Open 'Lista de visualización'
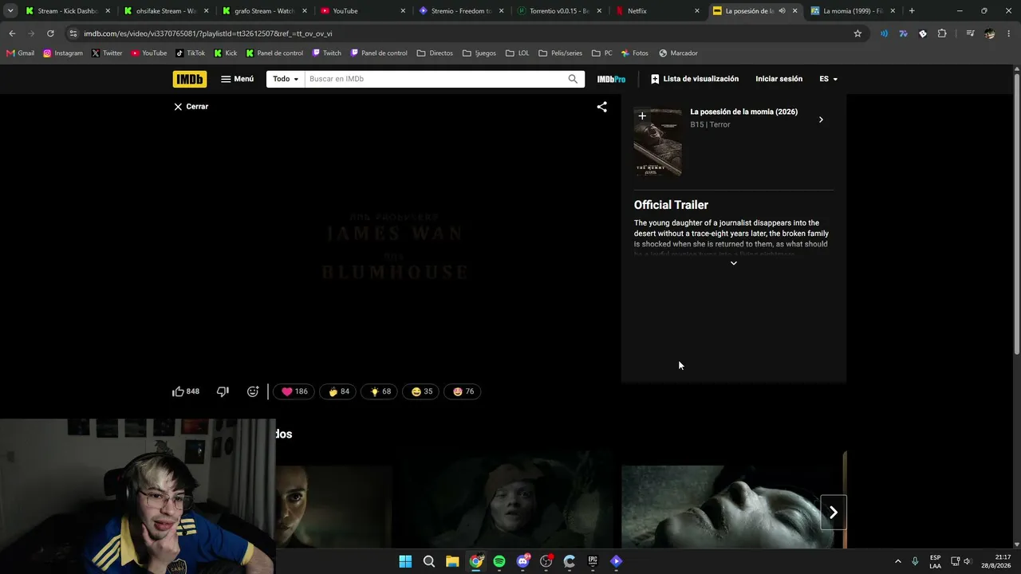This screenshot has width=1021, height=574. [x=695, y=79]
